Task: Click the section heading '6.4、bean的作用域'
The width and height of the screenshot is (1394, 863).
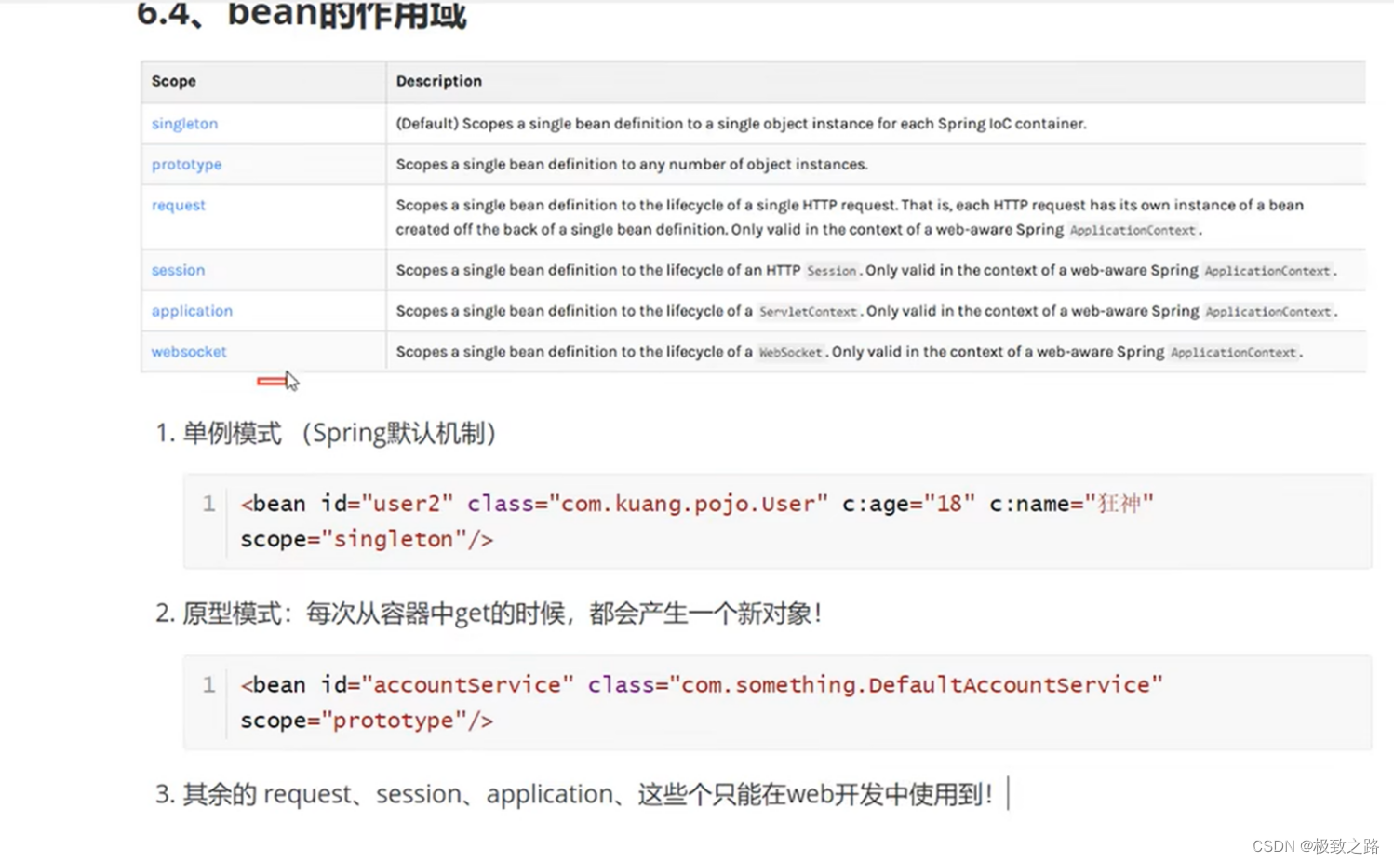Action: coord(302,15)
